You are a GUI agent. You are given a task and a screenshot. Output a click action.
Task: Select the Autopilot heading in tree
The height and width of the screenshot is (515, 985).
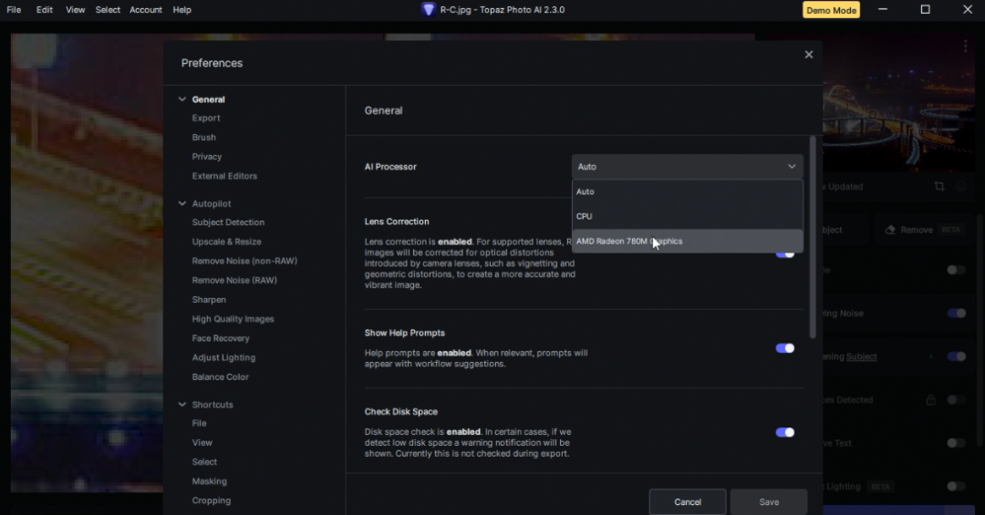pos(212,203)
